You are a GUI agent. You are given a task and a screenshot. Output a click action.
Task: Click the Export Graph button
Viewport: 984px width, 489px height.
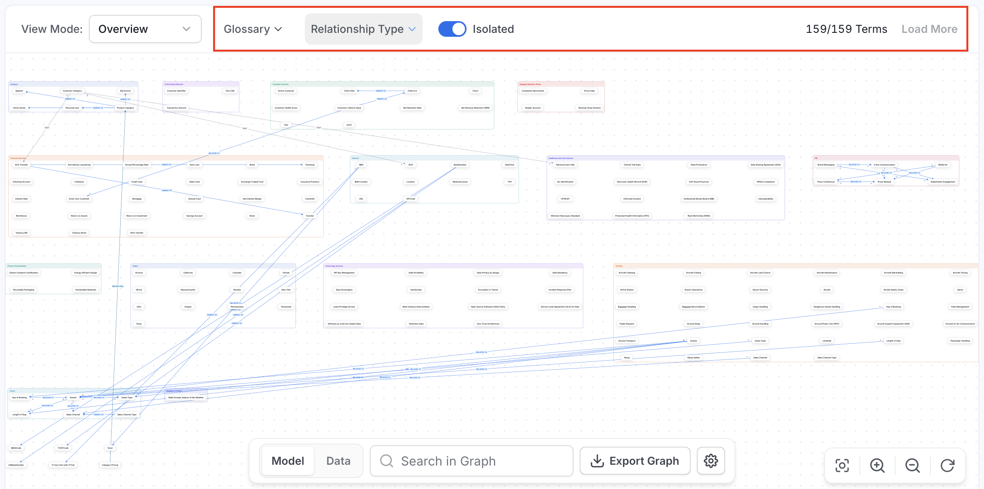click(635, 461)
